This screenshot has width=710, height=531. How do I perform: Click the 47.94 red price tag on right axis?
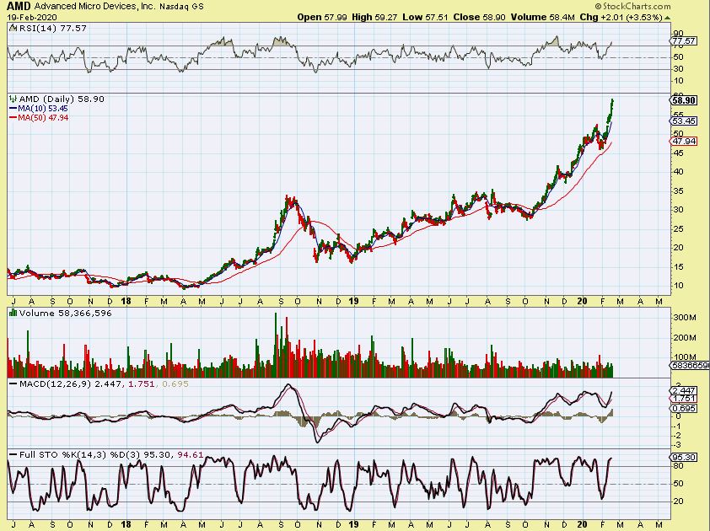pos(684,142)
